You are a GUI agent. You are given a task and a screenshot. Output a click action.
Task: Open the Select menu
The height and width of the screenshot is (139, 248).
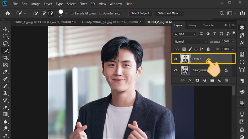[x=71, y=4]
